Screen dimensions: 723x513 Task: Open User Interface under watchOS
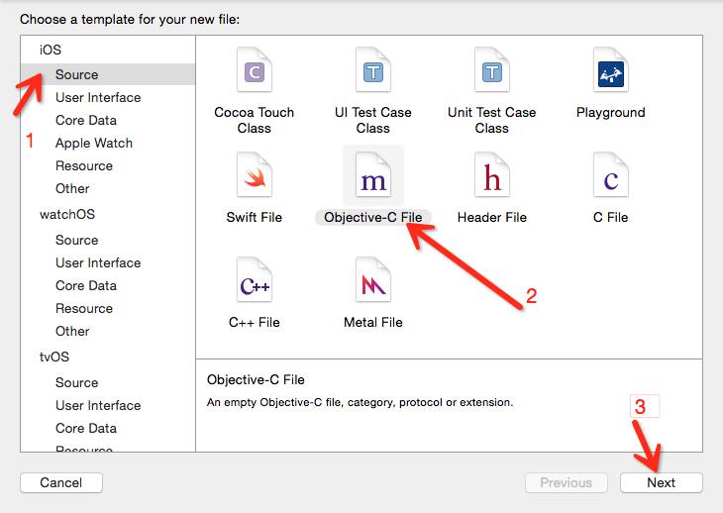[x=98, y=262]
